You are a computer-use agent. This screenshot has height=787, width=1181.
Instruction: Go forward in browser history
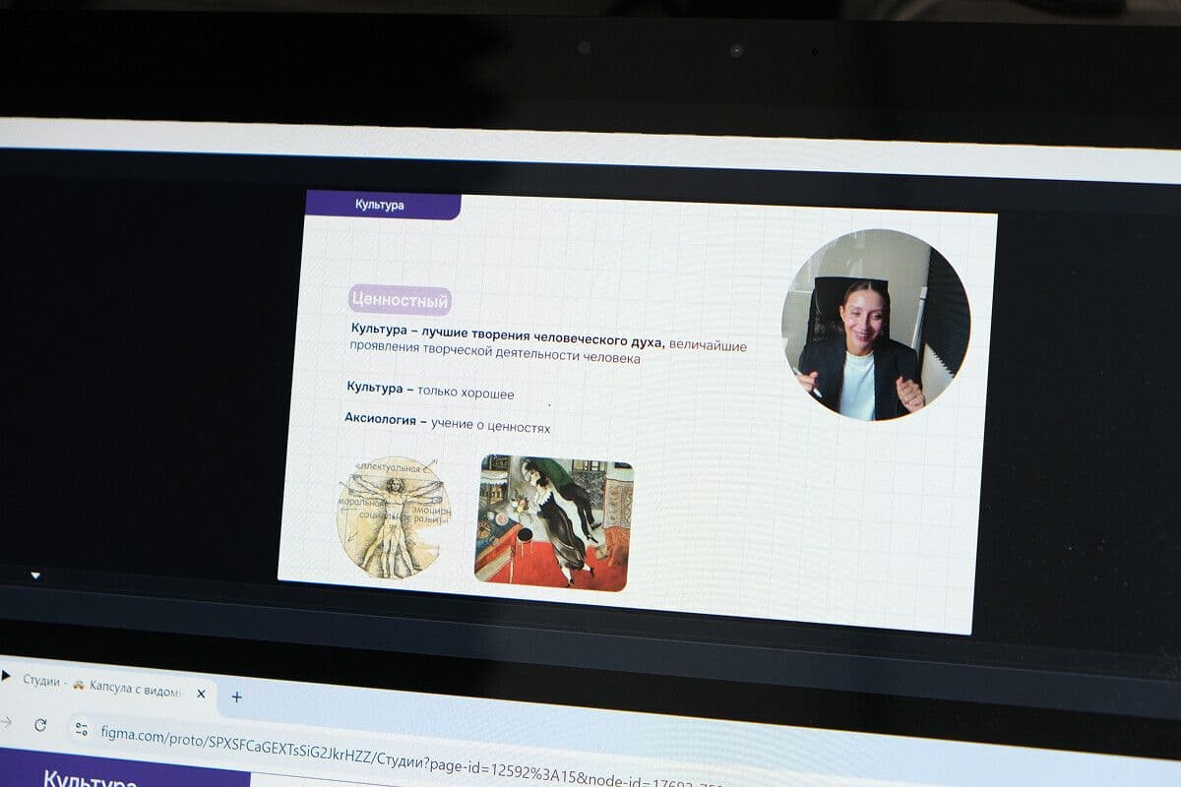[5, 721]
